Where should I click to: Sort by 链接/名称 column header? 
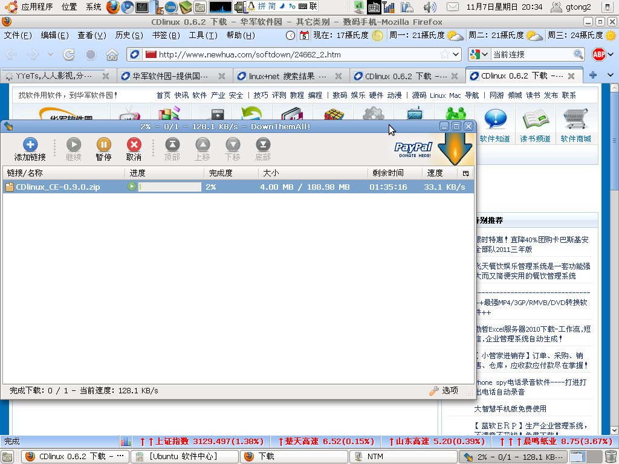64,173
